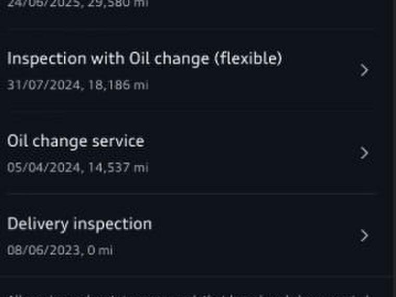Click the divider above Inspection with Oil change
Screen dimensions: 396x297
(x=191, y=28)
